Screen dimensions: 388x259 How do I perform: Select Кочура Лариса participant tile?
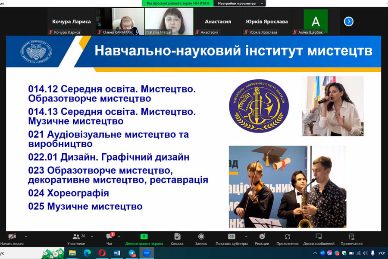pos(71,21)
